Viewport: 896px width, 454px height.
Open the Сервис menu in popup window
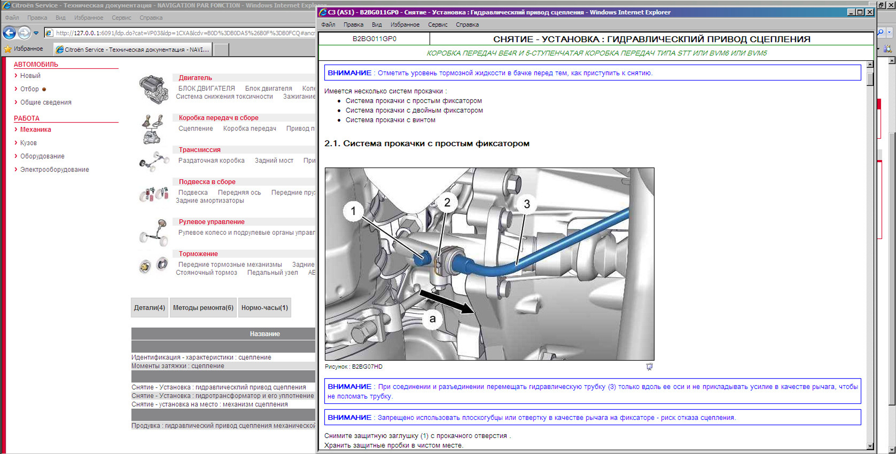[x=437, y=25]
